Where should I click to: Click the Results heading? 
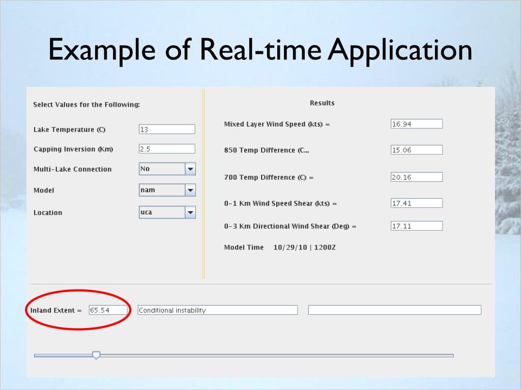pyautogui.click(x=322, y=103)
